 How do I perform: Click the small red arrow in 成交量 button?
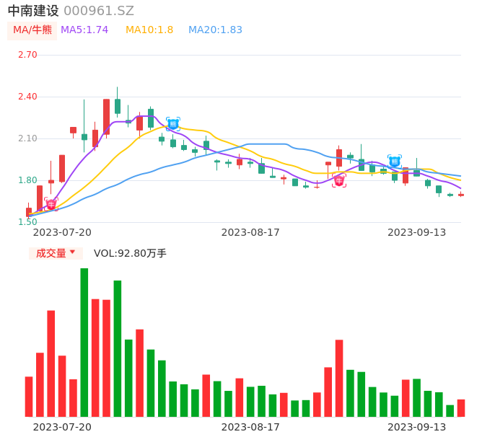[x=73, y=252]
